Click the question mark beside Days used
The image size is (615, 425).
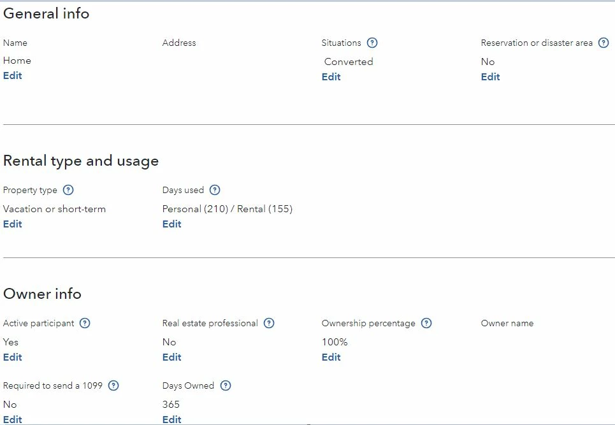pos(215,190)
